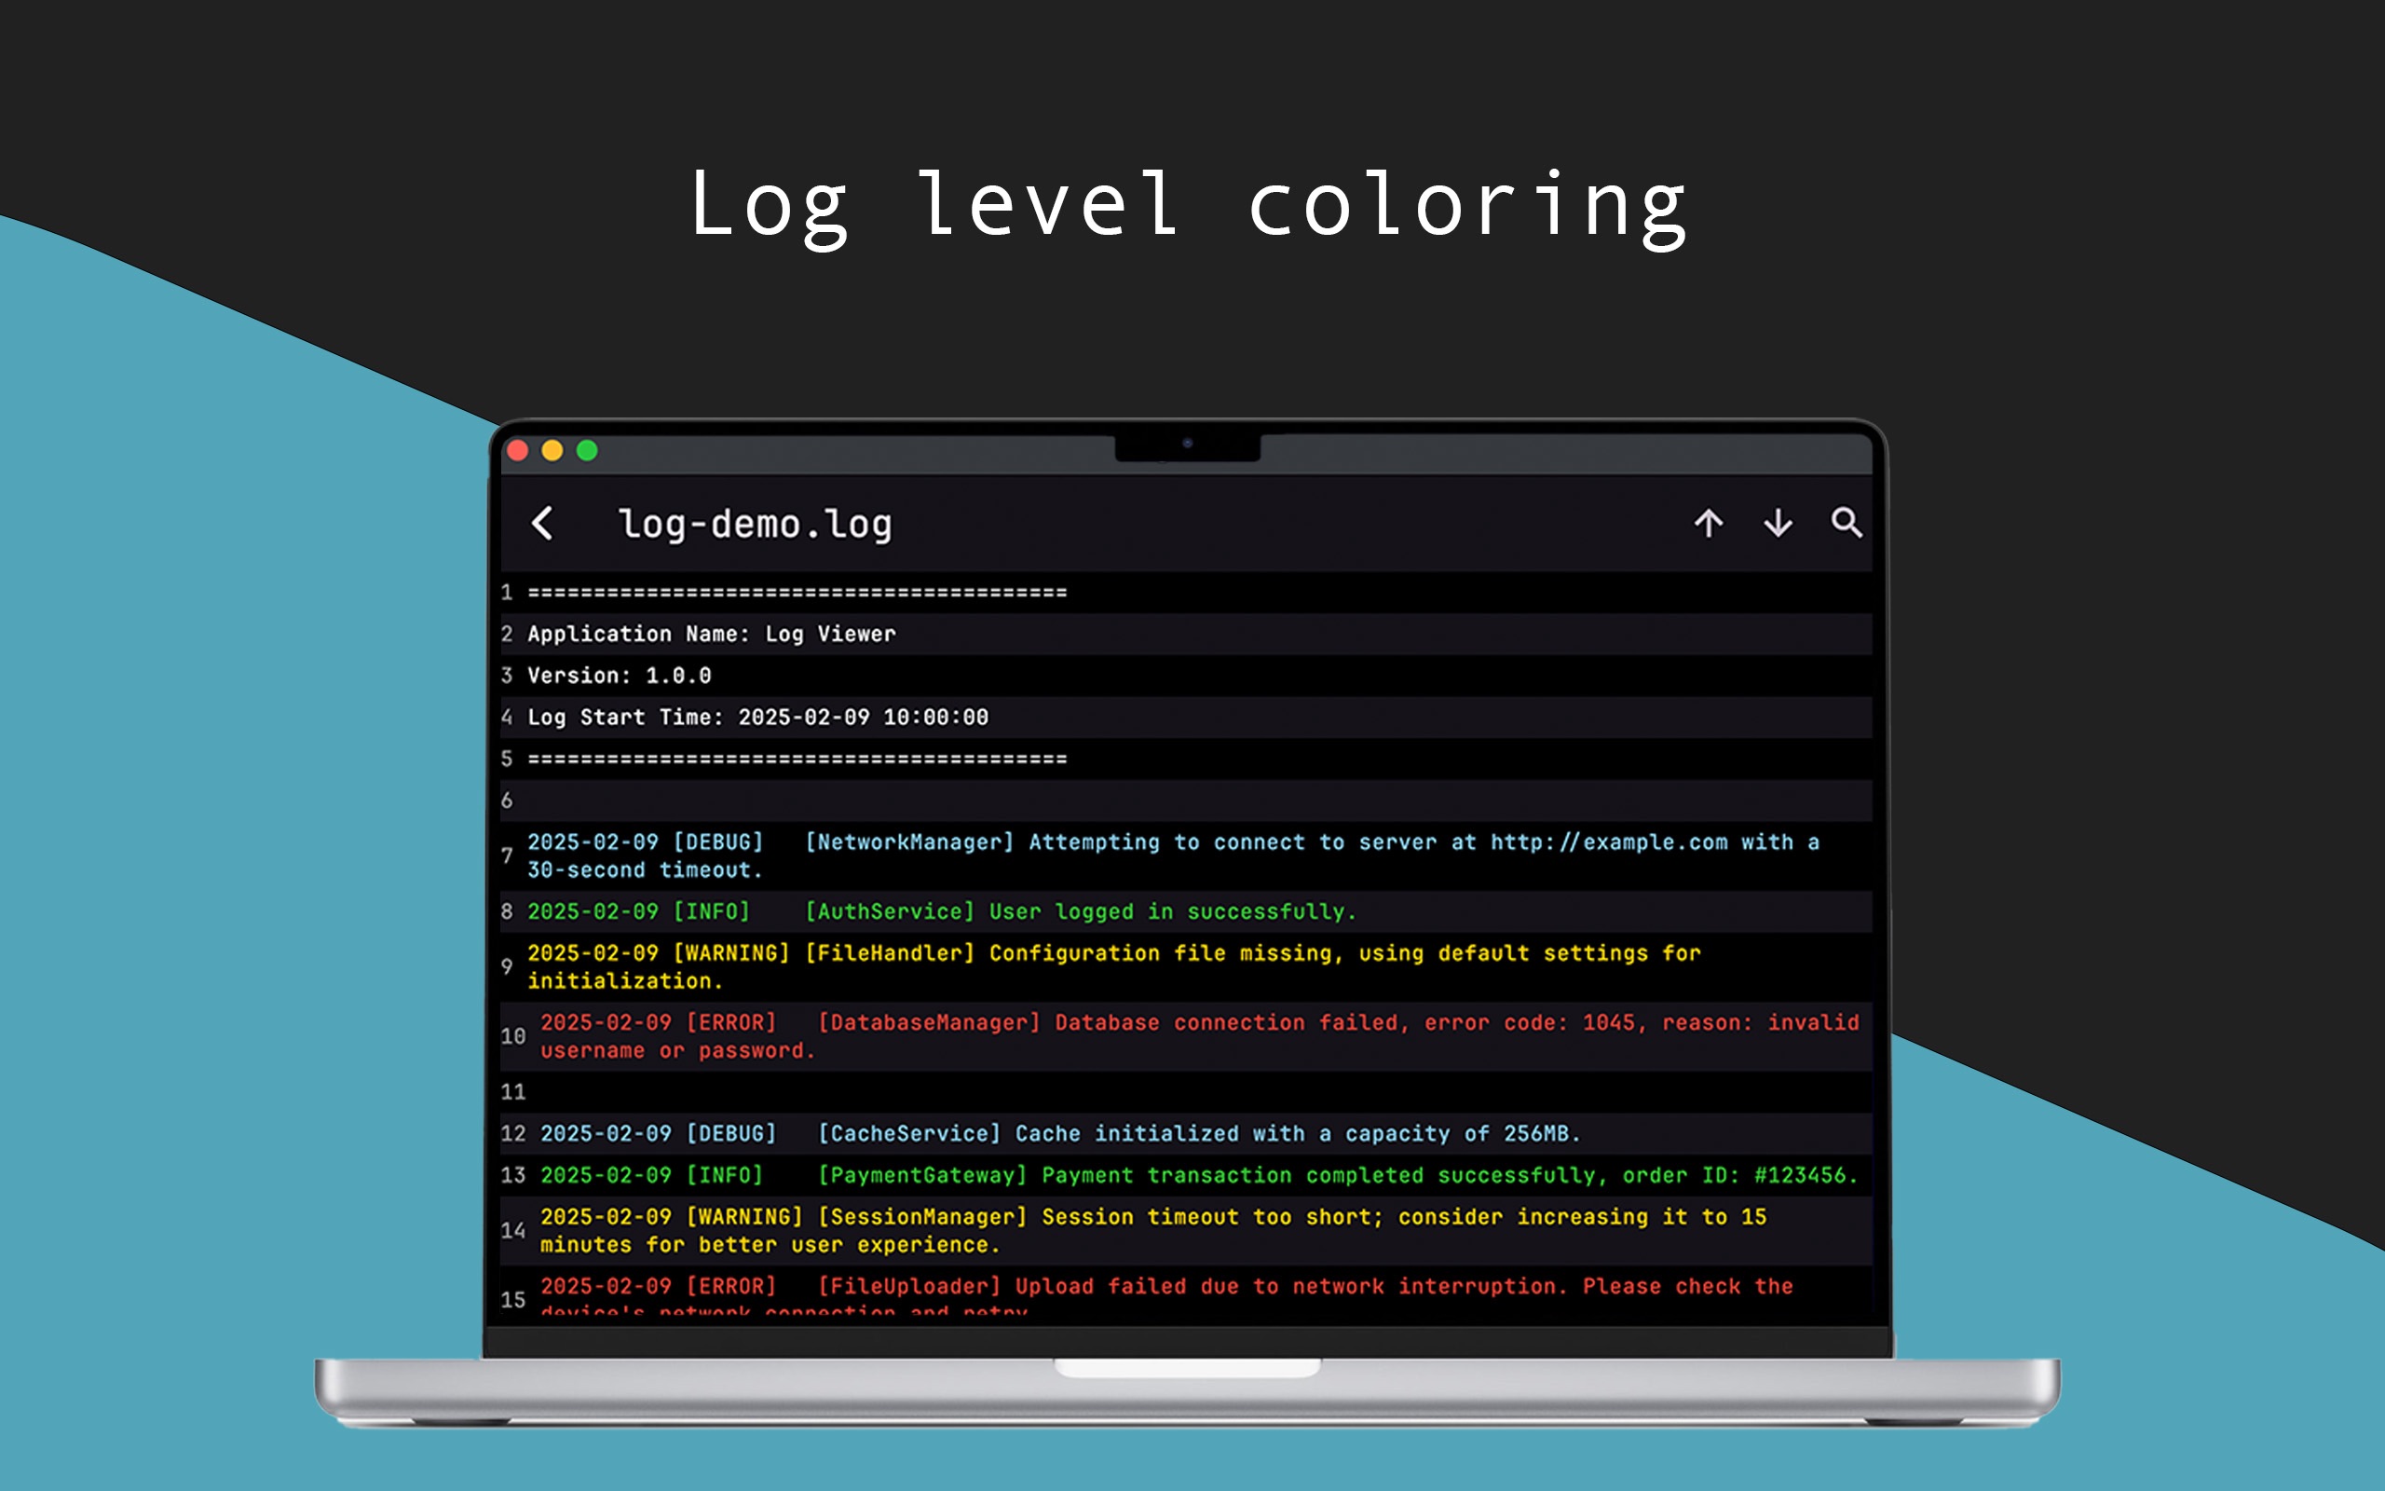The width and height of the screenshot is (2385, 1491).
Task: Jump down with the down arrow icon
Action: (x=1778, y=524)
